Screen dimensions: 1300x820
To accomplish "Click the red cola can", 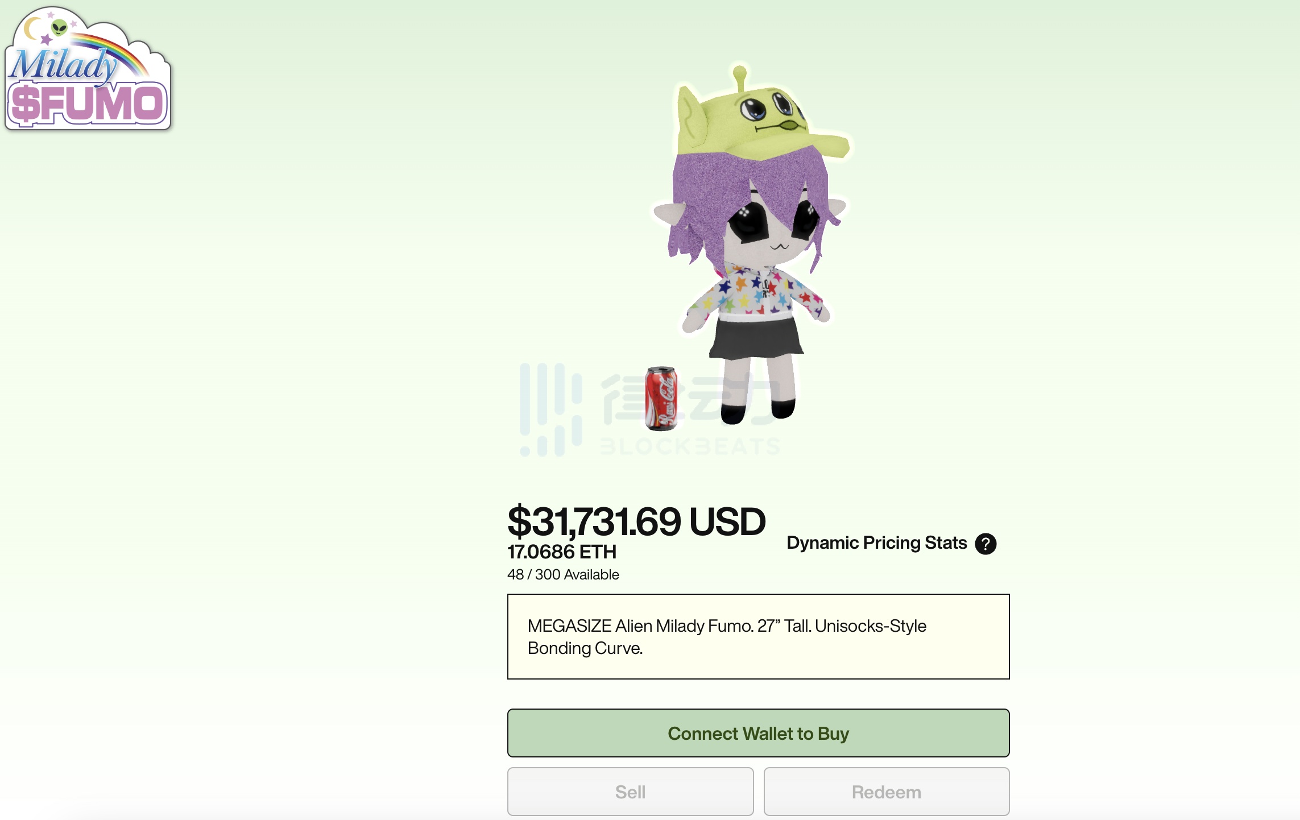I will point(661,398).
